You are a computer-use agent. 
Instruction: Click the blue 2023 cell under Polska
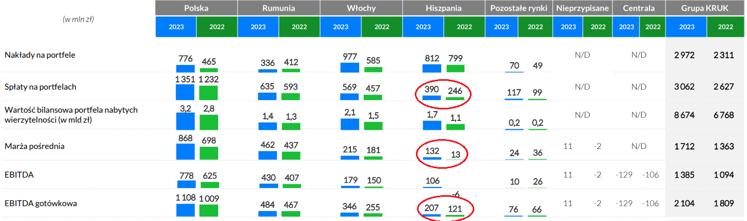point(176,26)
